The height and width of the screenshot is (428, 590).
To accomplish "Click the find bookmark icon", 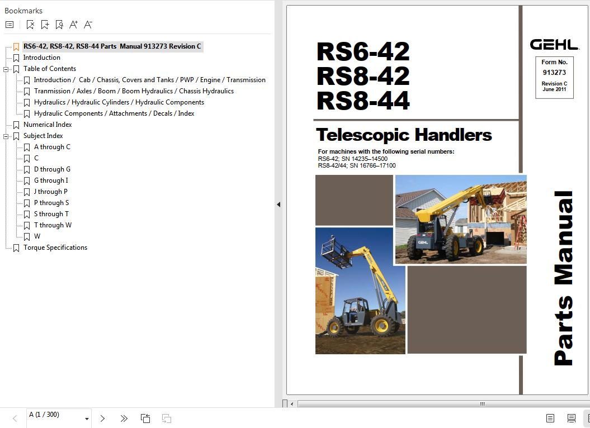I will pos(59,25).
